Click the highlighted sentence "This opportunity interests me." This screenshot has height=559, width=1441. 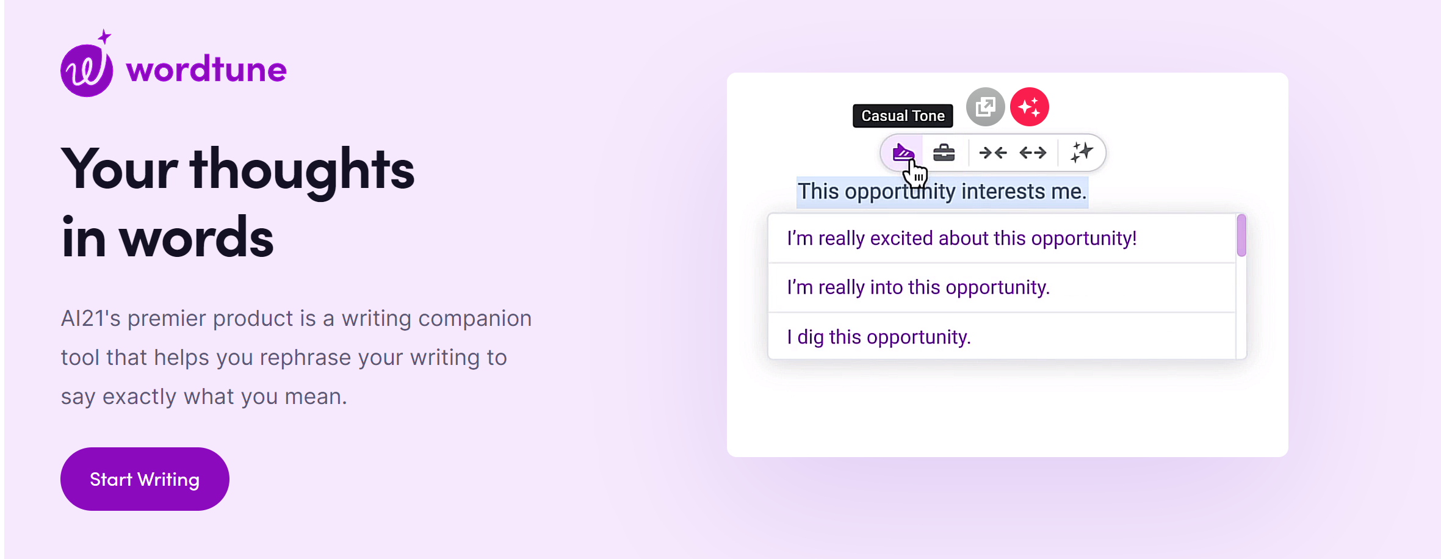[x=942, y=192]
